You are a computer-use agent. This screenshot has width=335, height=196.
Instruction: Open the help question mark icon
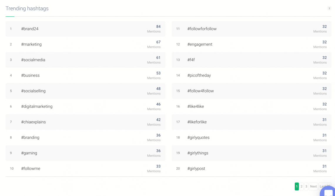(329, 9)
